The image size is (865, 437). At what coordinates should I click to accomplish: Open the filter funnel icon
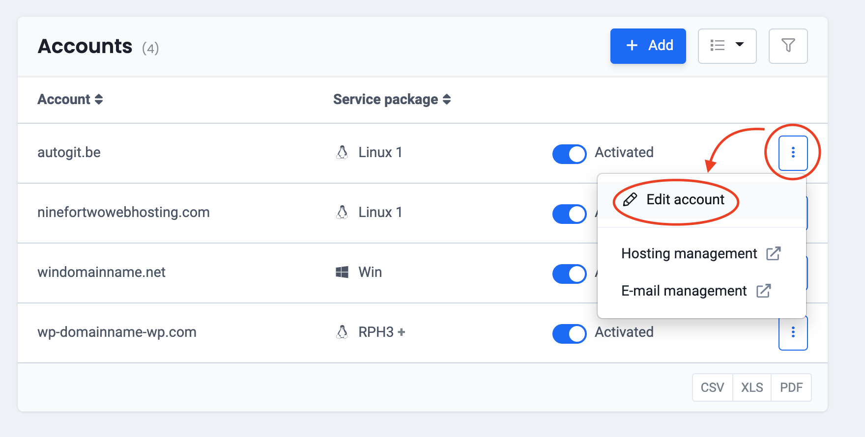point(788,46)
